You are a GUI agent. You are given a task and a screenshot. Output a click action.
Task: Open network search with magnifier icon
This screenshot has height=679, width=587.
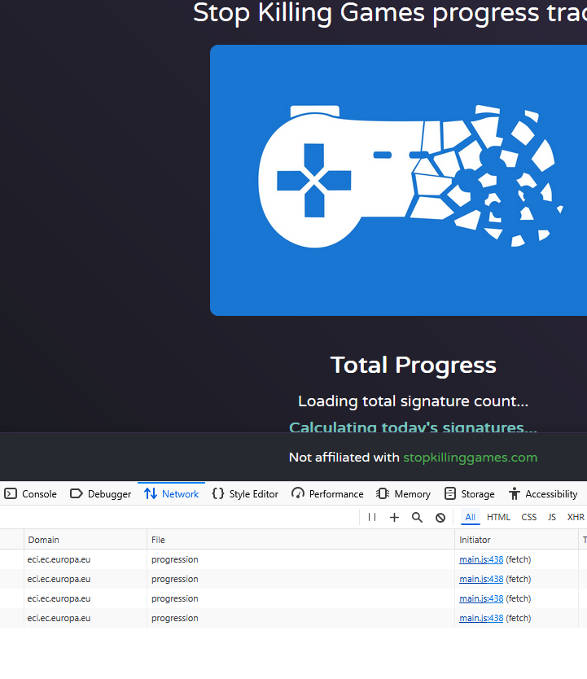tap(417, 517)
